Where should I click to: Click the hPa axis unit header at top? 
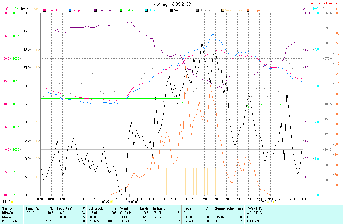[15, 9]
